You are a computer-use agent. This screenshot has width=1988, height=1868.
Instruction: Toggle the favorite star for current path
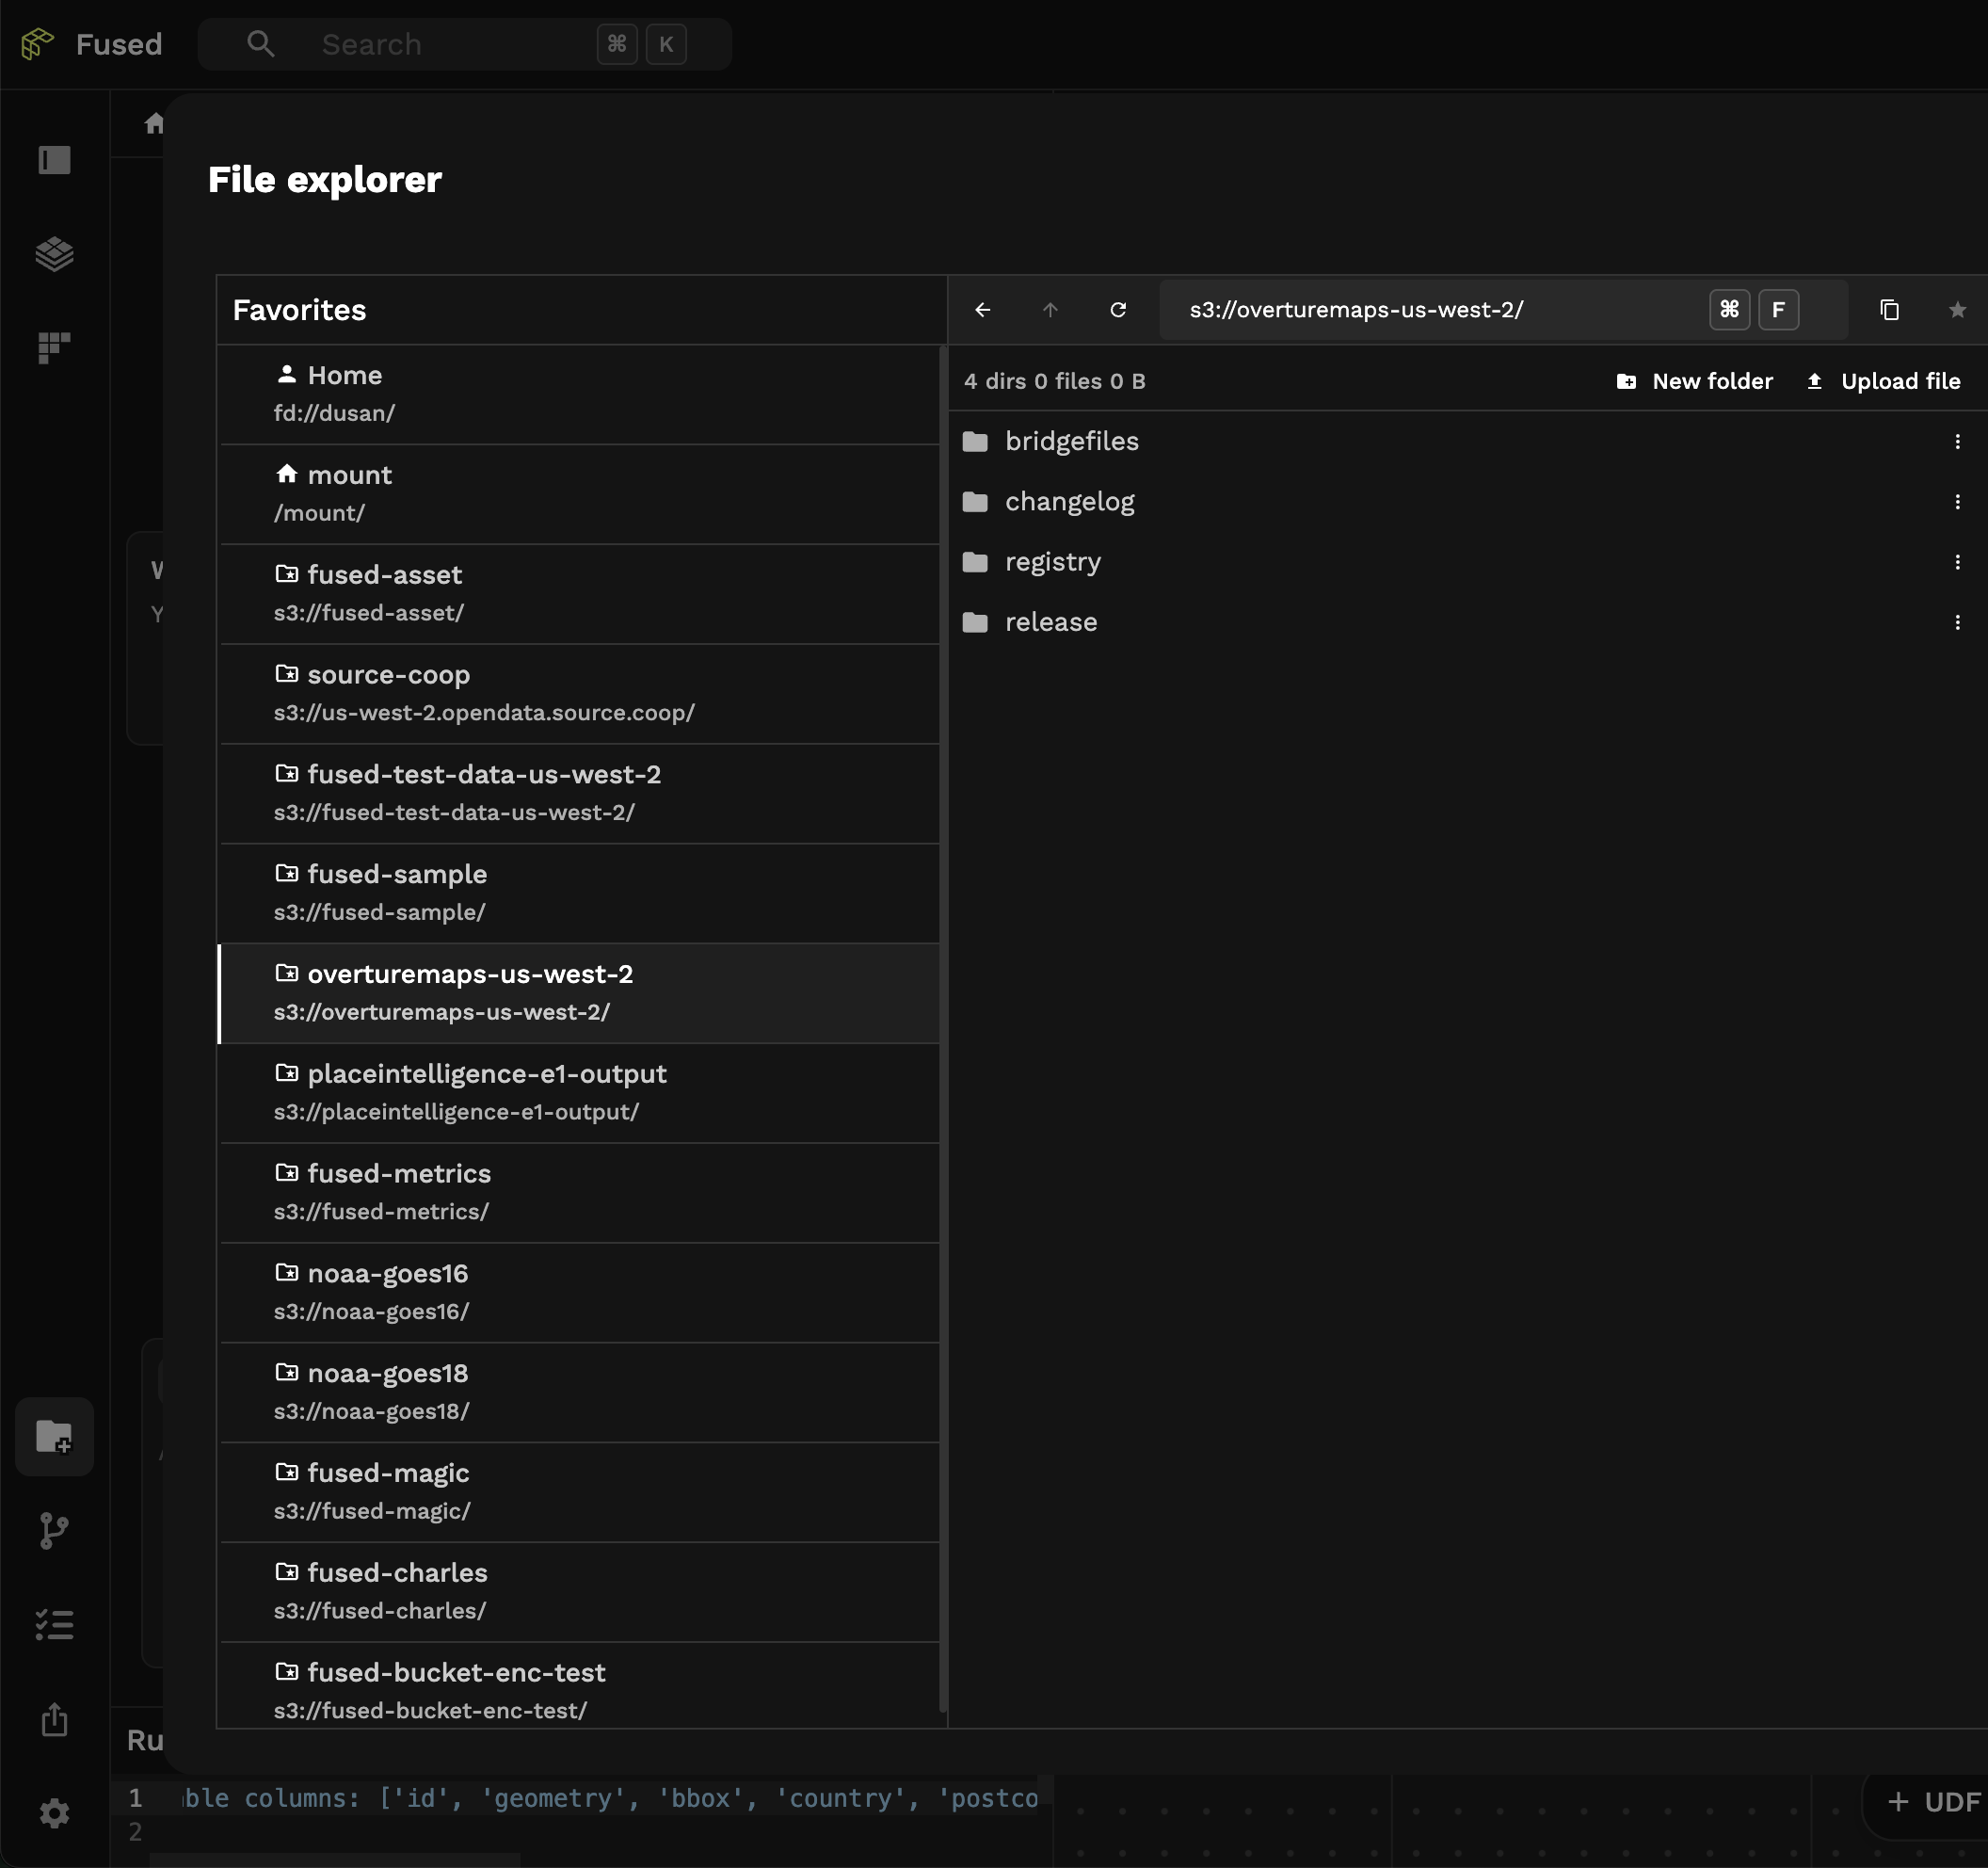tap(1956, 310)
